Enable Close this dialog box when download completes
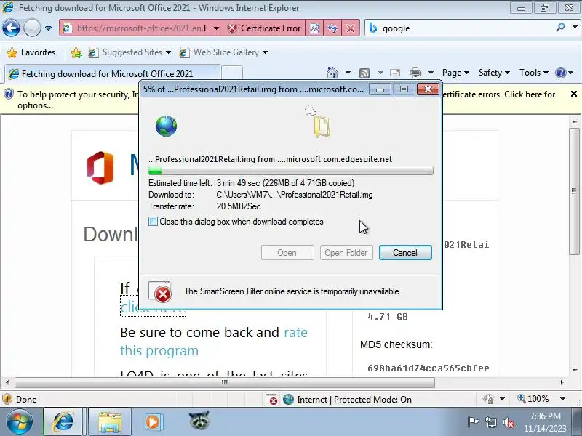582x436 pixels. point(153,222)
